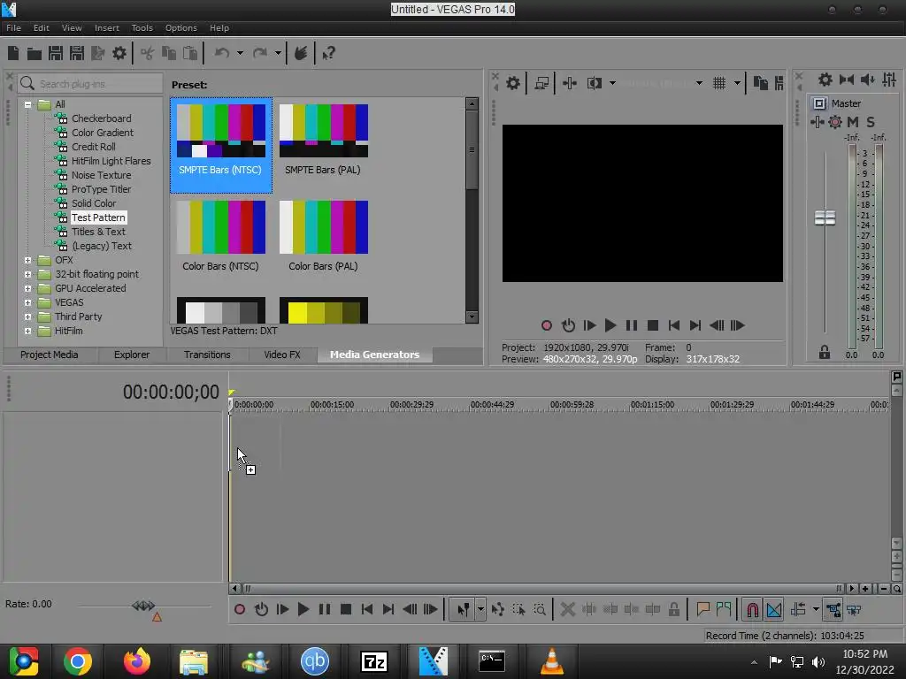This screenshot has width=906, height=679.
Task: Switch to the Transitions tab
Action: tap(207, 355)
